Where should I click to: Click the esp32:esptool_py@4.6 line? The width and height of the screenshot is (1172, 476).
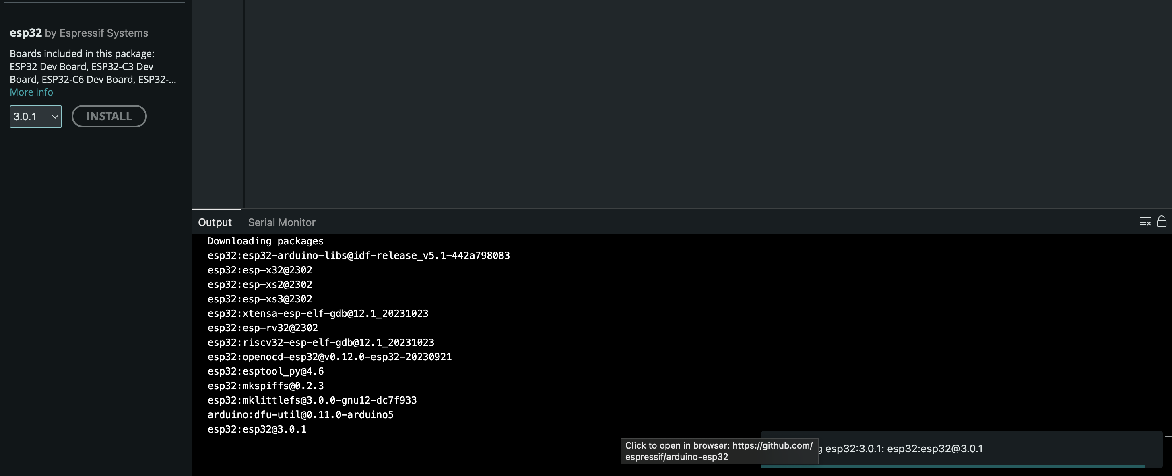[x=266, y=371]
